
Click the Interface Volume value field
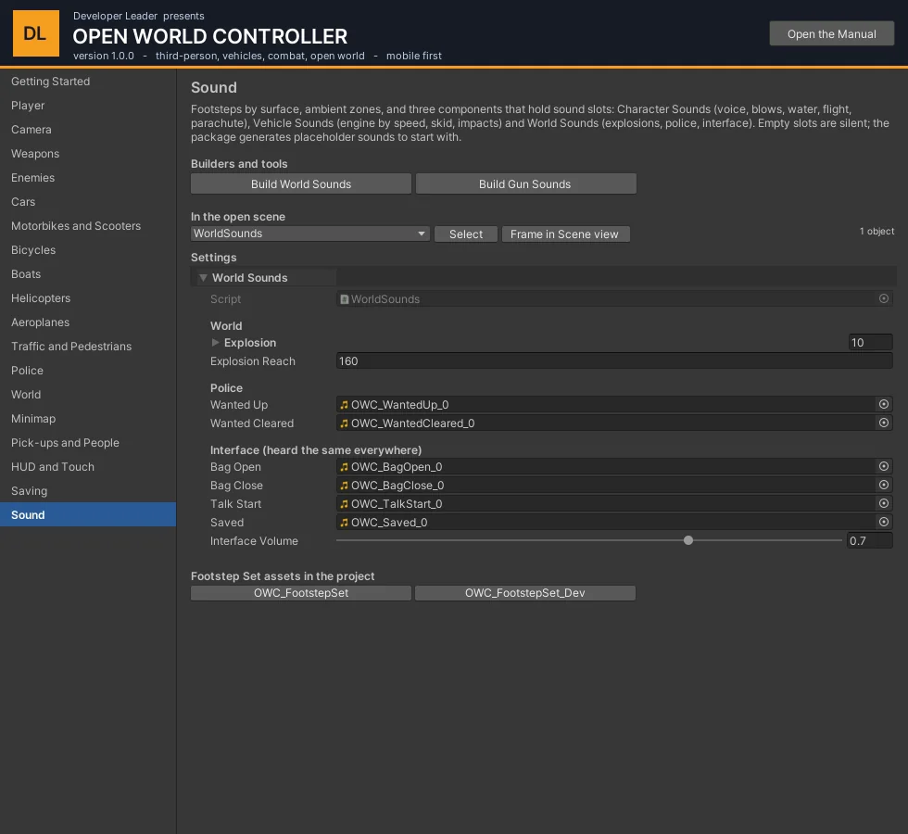(870, 541)
